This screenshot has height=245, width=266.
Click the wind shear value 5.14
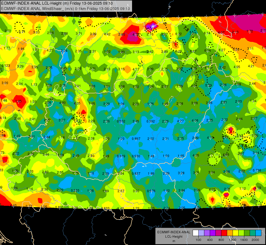point(22,32)
